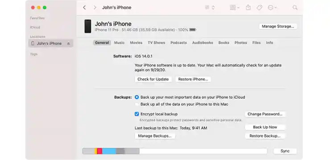Open the view style icon switcher
The height and width of the screenshot is (160, 330).
[x=210, y=8]
